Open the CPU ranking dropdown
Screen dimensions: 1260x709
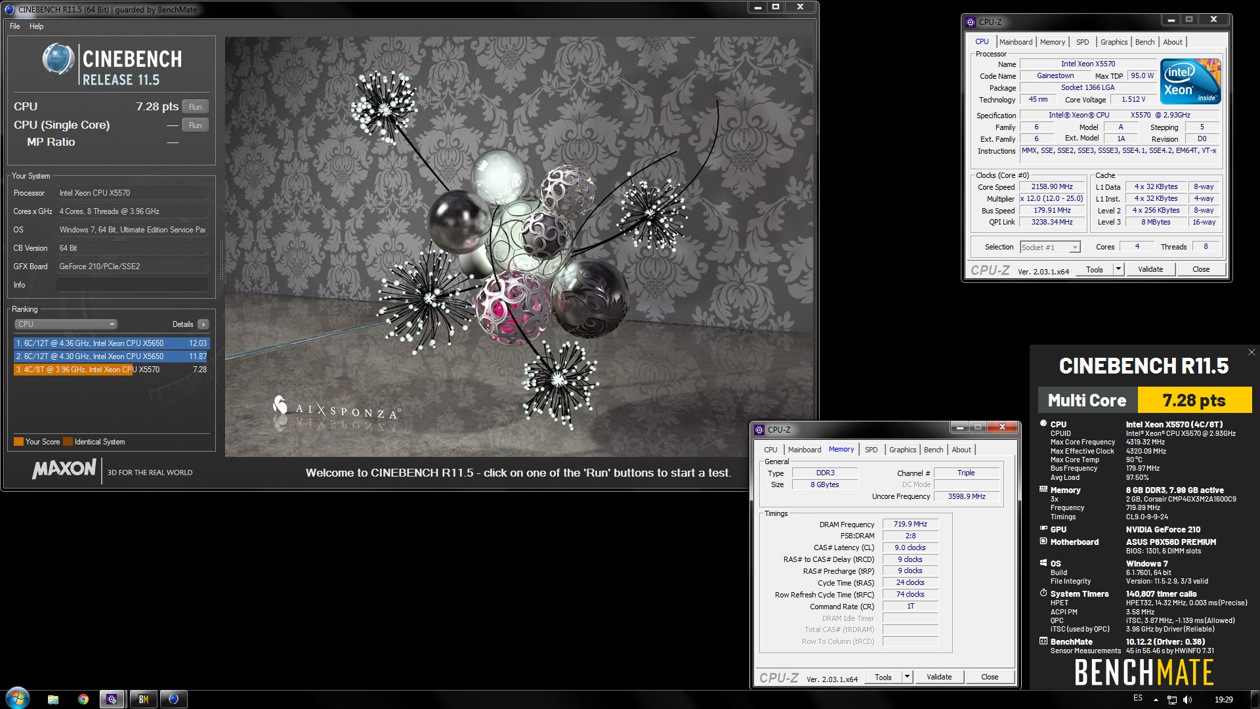[x=66, y=324]
